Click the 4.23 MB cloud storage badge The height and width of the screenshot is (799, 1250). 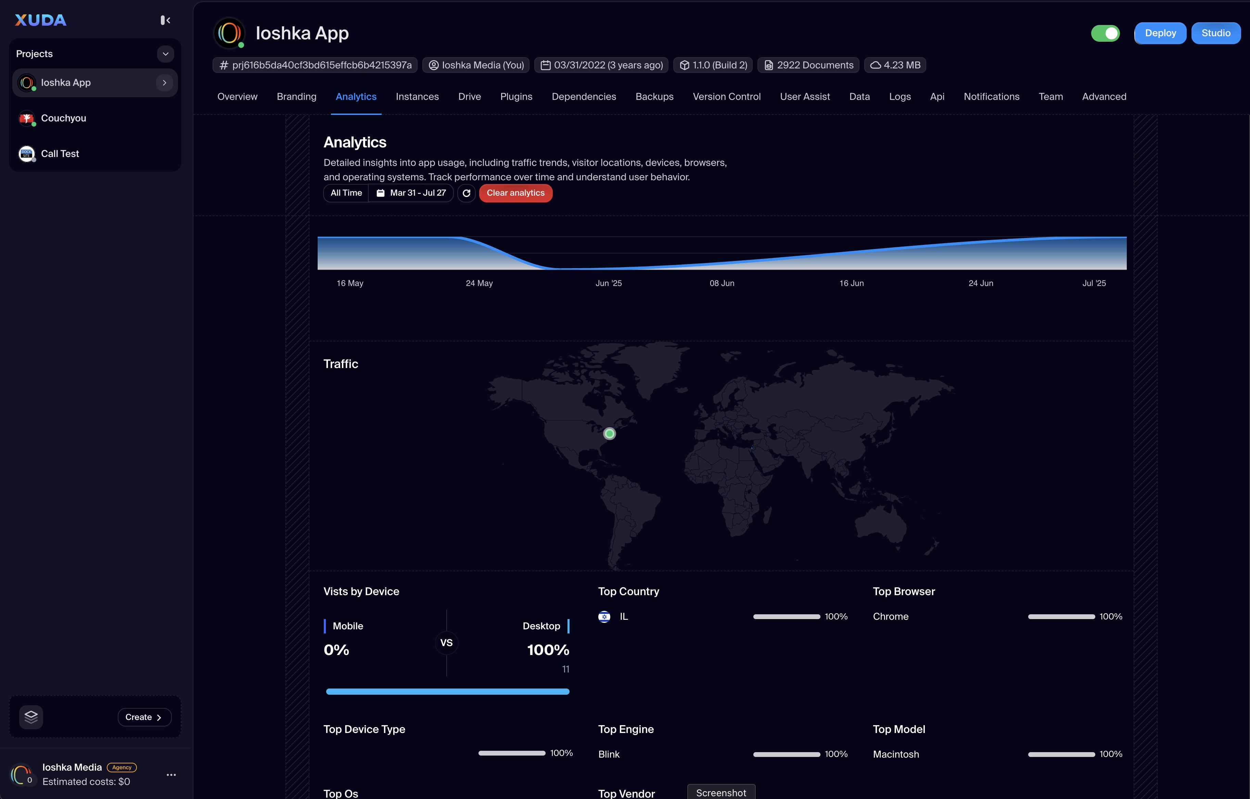click(x=895, y=65)
